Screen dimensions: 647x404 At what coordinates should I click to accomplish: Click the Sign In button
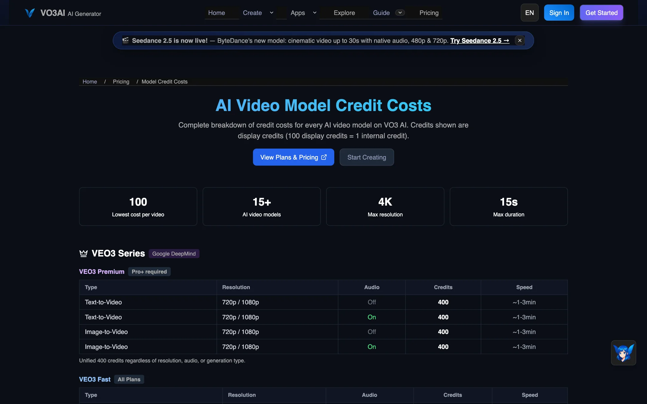click(559, 13)
